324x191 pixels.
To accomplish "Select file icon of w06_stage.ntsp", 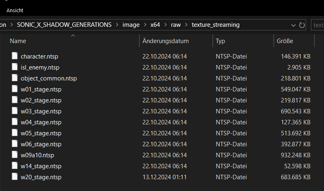I will [x=15, y=143].
